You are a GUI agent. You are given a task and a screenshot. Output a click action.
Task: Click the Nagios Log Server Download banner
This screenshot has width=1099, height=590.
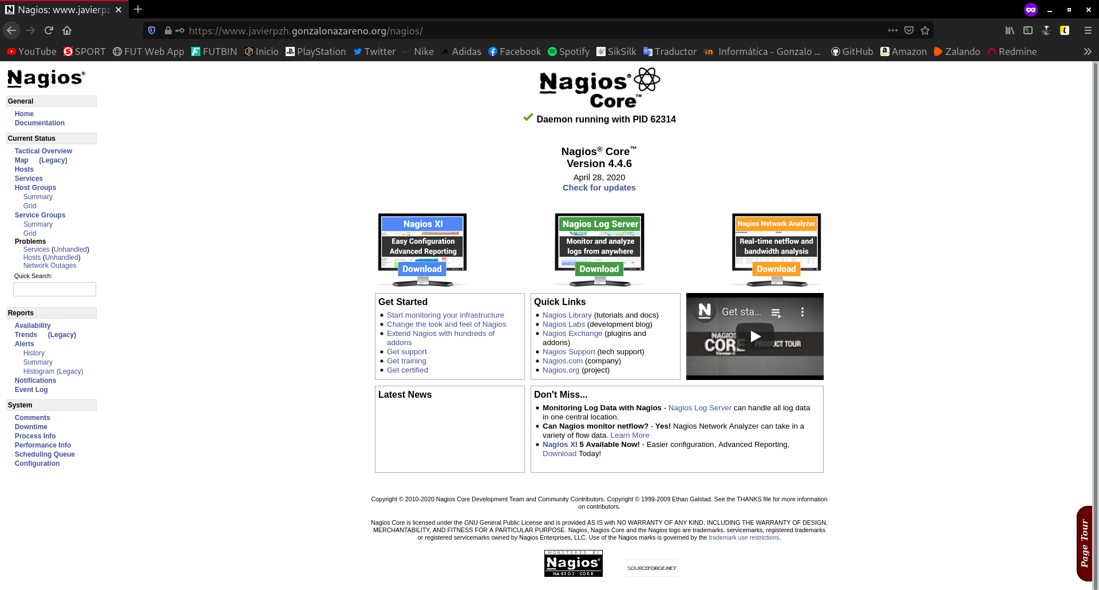coord(599,250)
